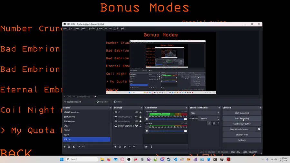
Task: Undock the Scenes panel
Action: (x=111, y=108)
